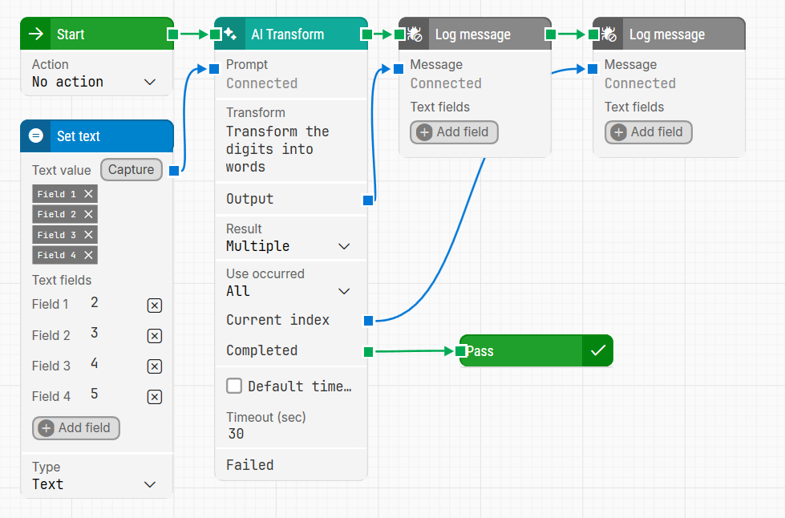Delete the Field 3 text field row
Image resolution: width=785 pixels, height=518 pixels.
[155, 366]
